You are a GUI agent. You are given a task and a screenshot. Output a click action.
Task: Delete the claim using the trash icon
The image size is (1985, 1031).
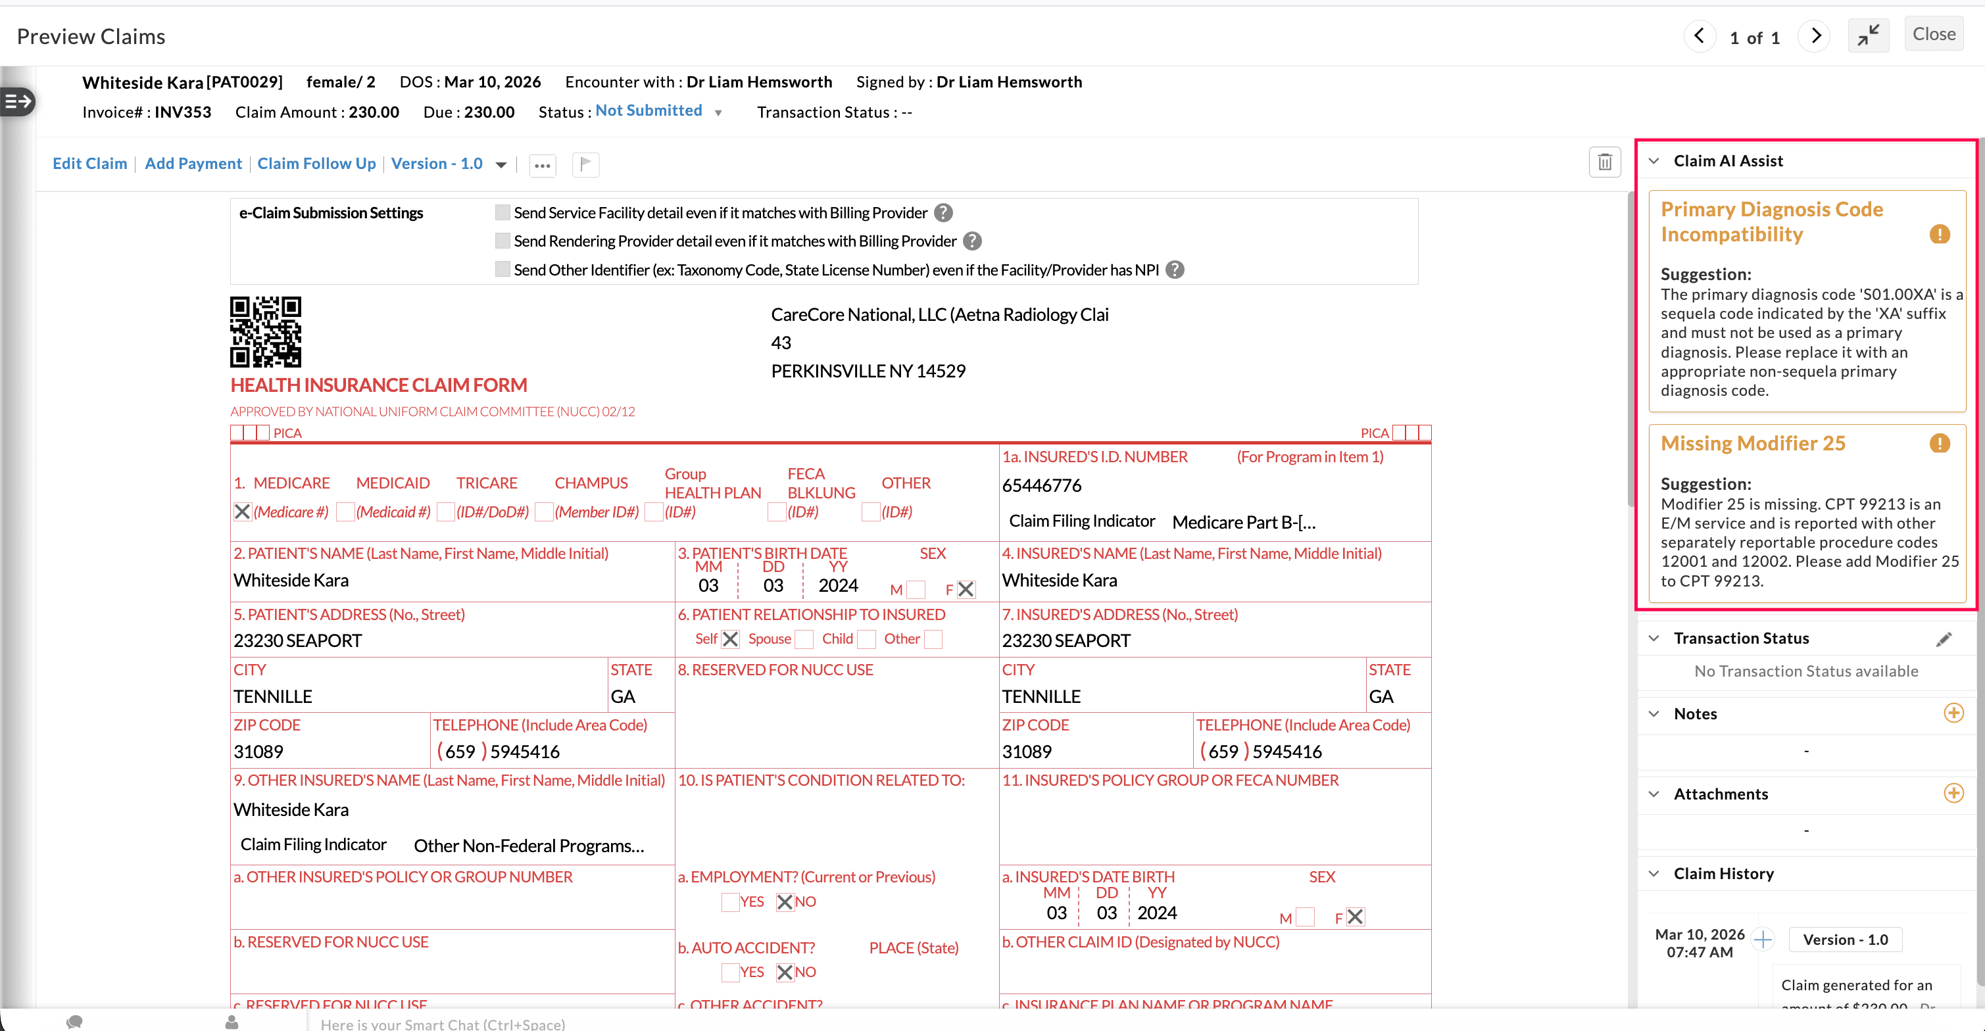tap(1606, 162)
